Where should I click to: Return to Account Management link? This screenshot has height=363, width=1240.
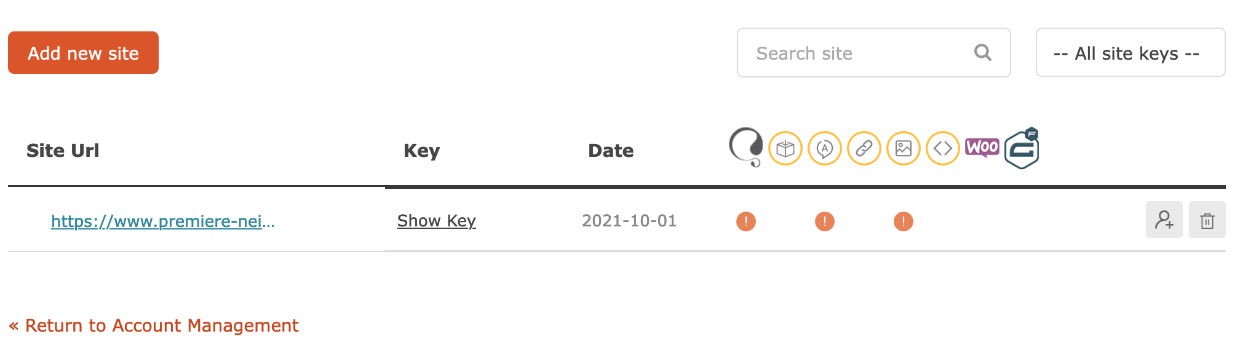(154, 325)
